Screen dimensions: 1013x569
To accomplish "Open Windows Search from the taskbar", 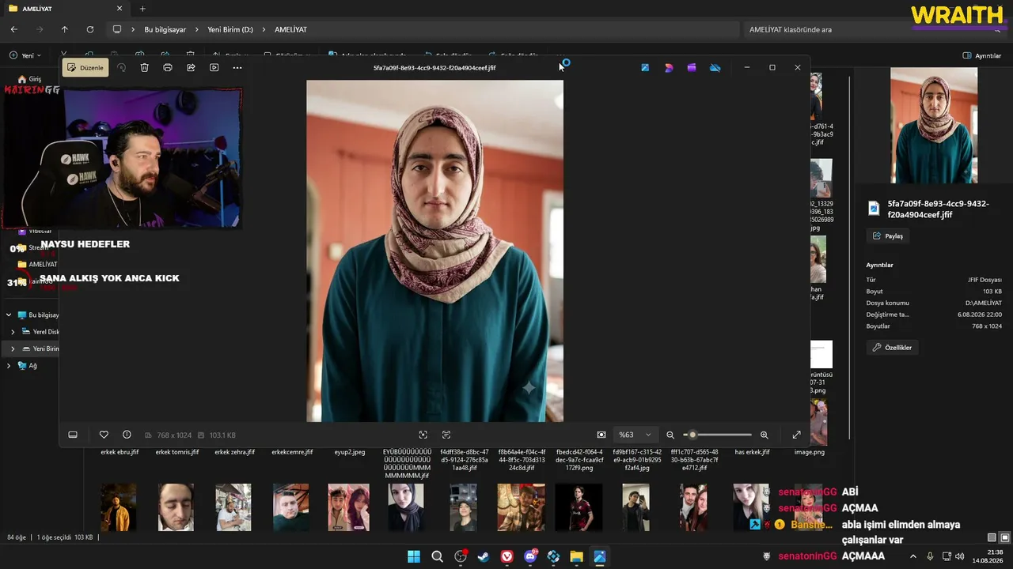I will point(437,556).
